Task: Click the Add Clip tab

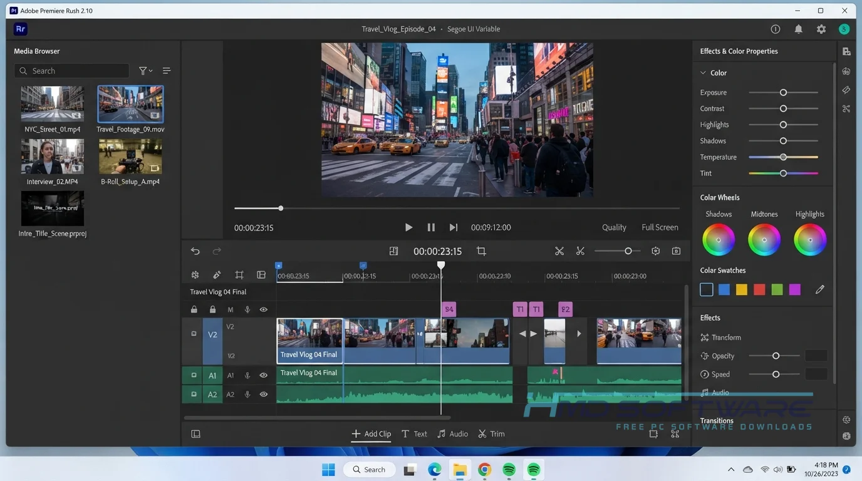Action: (371, 433)
